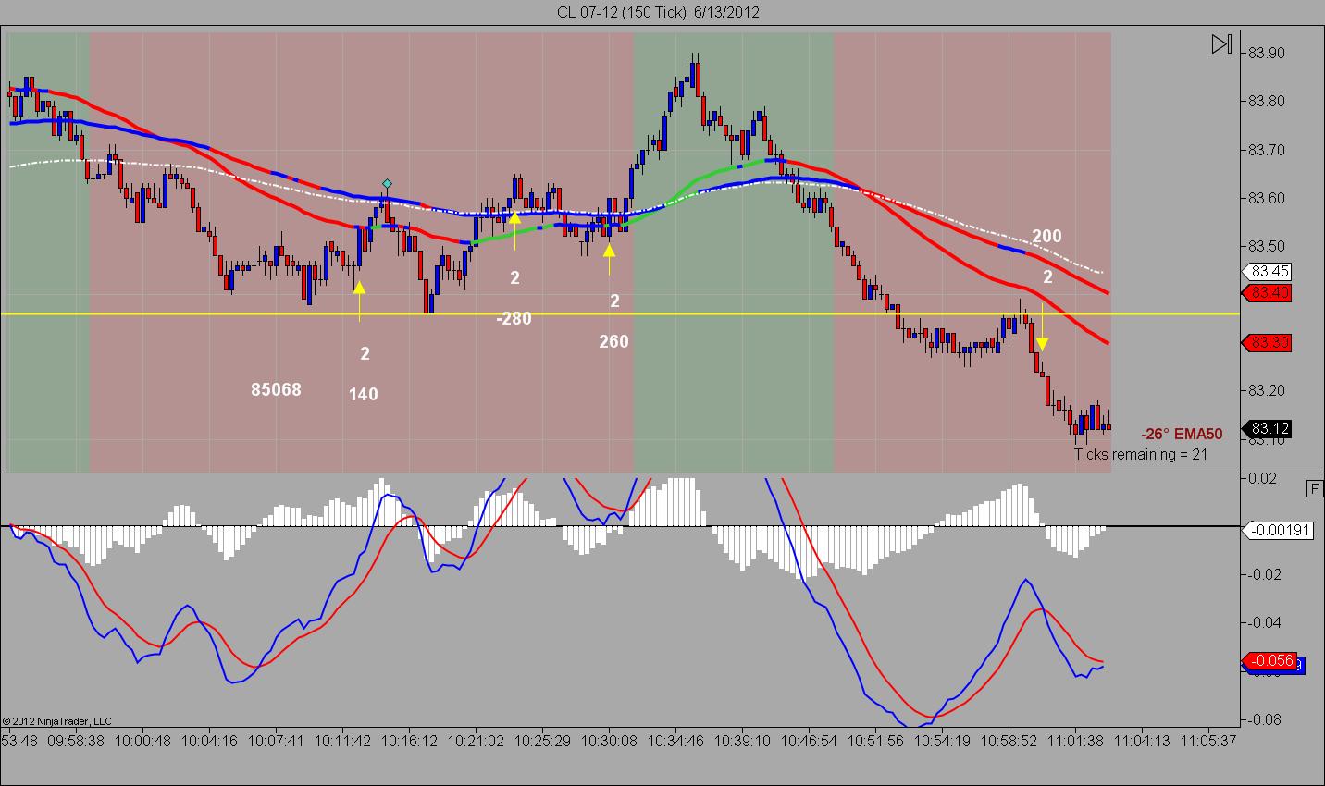This screenshot has width=1325, height=786.
Task: Click the label 2 above 260
Action: click(614, 301)
